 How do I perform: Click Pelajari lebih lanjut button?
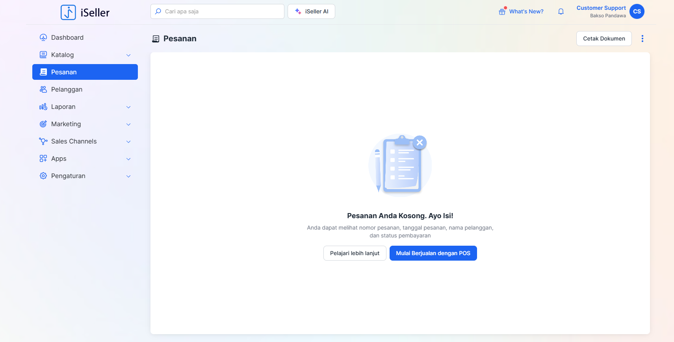pyautogui.click(x=355, y=253)
